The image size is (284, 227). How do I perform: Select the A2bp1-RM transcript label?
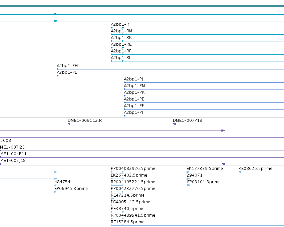click(121, 31)
